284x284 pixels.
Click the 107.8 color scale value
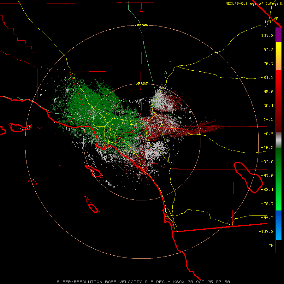pos(267,35)
